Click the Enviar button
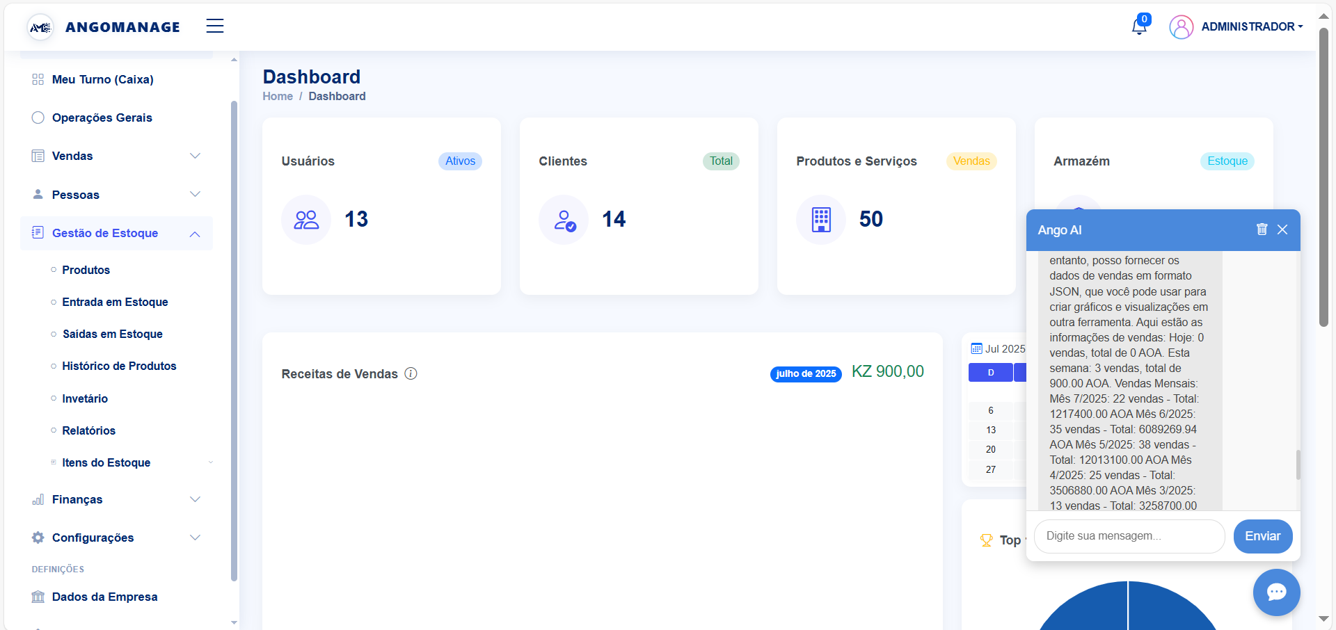 (x=1263, y=536)
